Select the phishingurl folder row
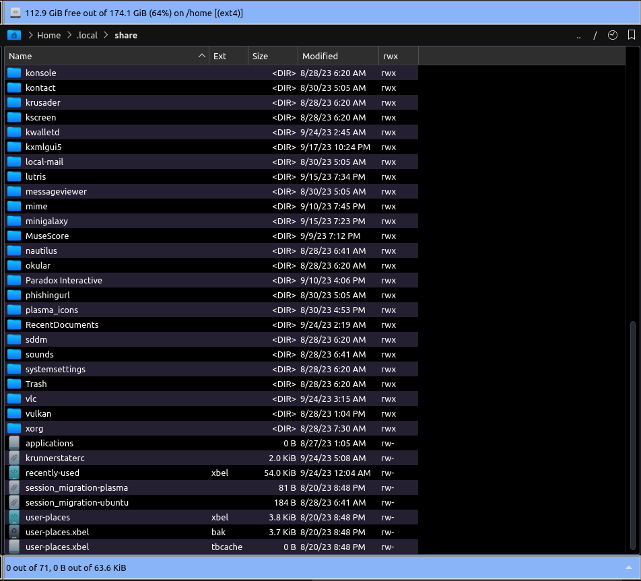Image resolution: width=641 pixels, height=581 pixels. point(211,295)
